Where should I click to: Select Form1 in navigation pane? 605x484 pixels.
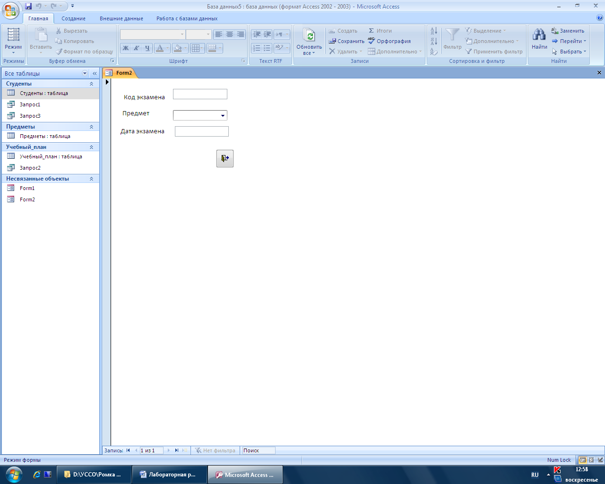pyautogui.click(x=51, y=188)
